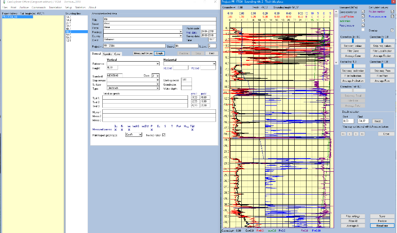This screenshot has height=233, width=397.
Task: Expand the Vertical Reference dropdown
Action: pos(157,63)
